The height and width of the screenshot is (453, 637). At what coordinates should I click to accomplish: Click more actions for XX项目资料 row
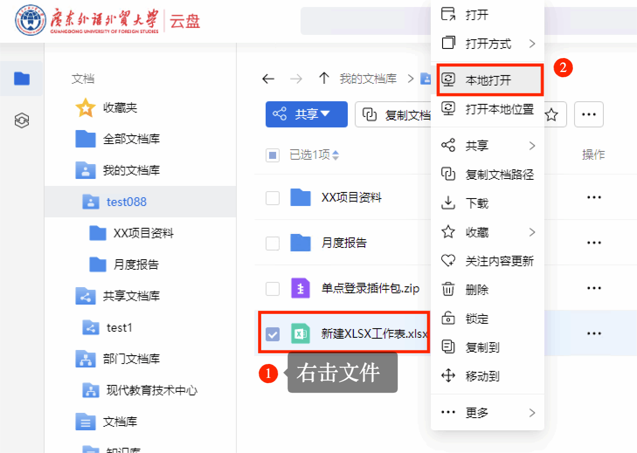[x=594, y=197]
